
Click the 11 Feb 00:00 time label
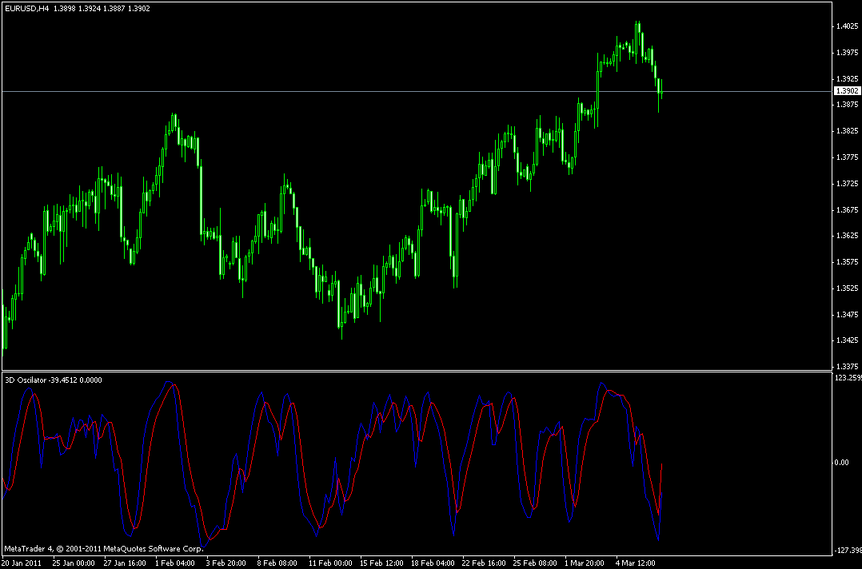click(329, 563)
